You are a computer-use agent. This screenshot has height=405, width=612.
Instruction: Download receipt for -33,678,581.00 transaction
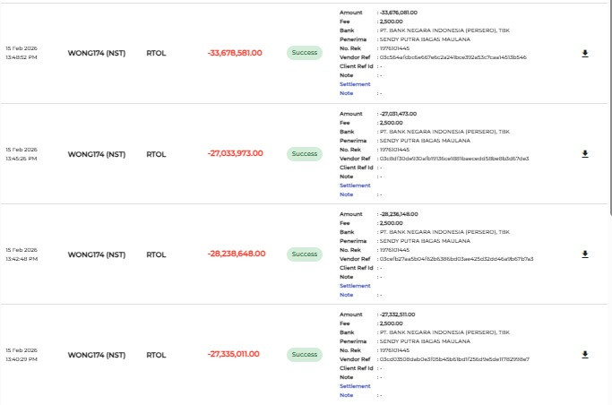pyautogui.click(x=585, y=54)
